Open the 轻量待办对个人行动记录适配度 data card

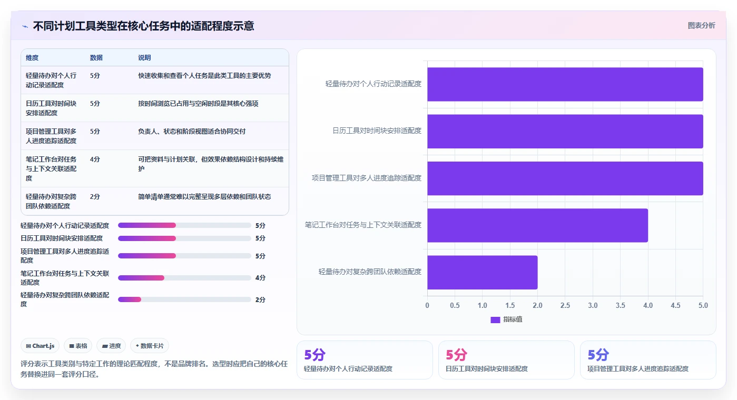point(365,360)
